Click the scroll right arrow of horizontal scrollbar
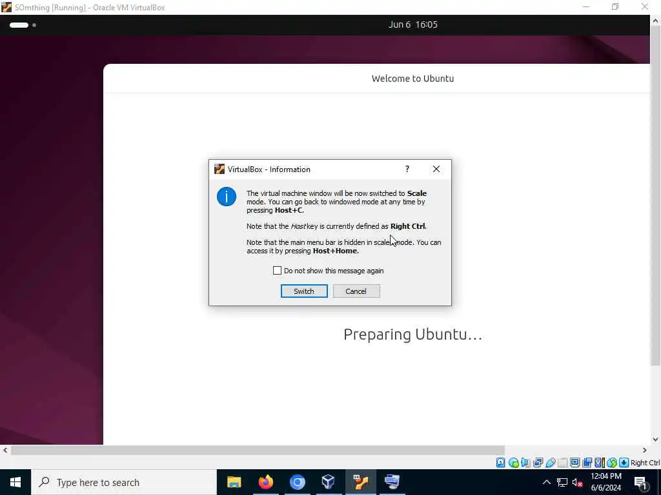The image size is (661, 495). (x=645, y=451)
